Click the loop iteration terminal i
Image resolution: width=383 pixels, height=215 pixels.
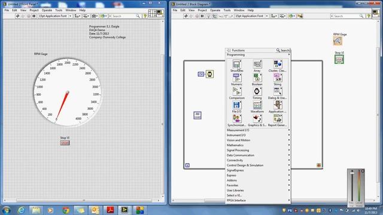click(187, 165)
